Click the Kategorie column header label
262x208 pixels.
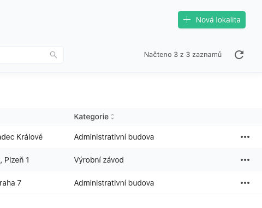coord(91,117)
